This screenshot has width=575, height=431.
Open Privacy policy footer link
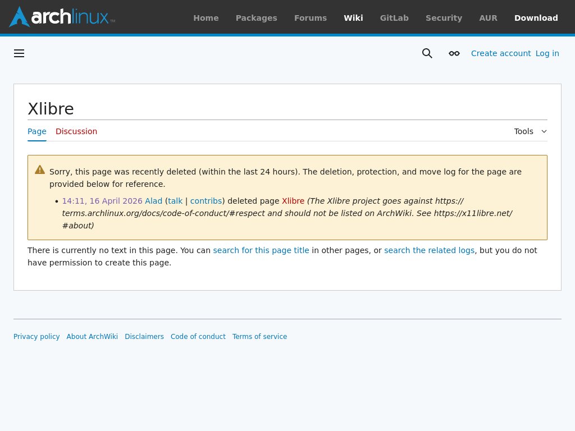(x=36, y=337)
